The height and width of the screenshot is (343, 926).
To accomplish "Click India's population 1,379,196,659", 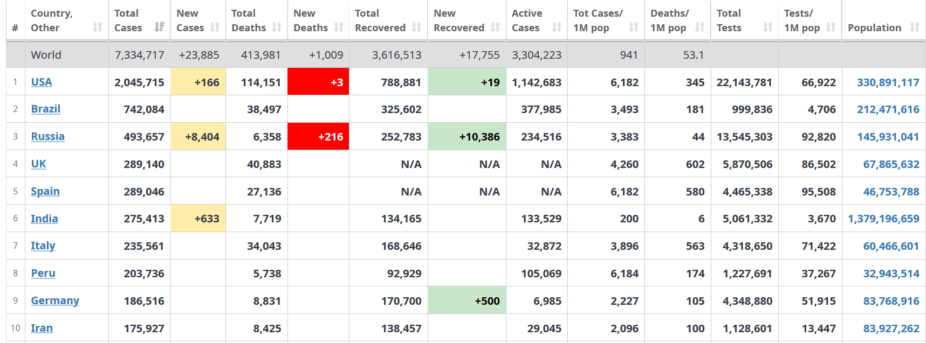I will click(884, 219).
